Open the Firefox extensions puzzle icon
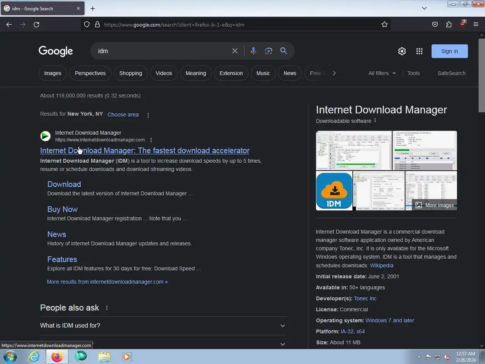This screenshot has height=364, width=485. click(449, 24)
